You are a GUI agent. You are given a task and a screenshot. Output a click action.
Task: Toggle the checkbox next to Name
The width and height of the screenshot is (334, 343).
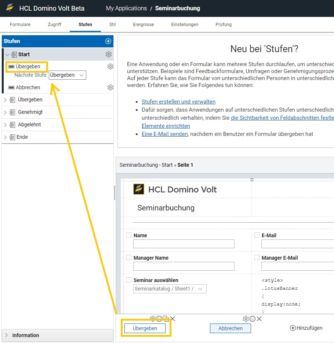129,235
